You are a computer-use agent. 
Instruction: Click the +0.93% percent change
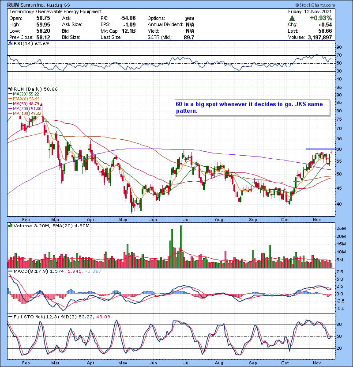click(x=321, y=18)
